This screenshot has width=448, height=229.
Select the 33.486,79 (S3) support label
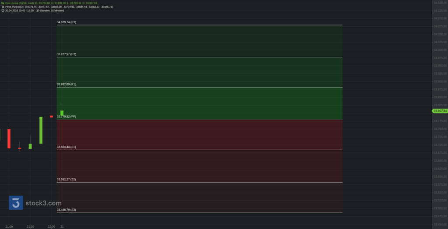(x=66, y=210)
